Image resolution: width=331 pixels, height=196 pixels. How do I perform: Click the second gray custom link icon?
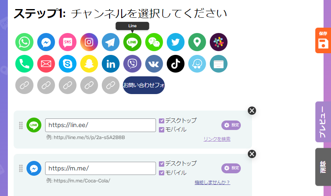click(x=46, y=85)
